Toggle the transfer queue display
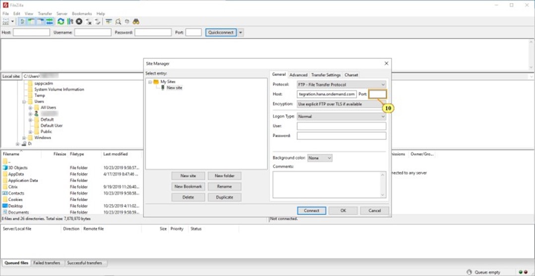 (x=50, y=22)
